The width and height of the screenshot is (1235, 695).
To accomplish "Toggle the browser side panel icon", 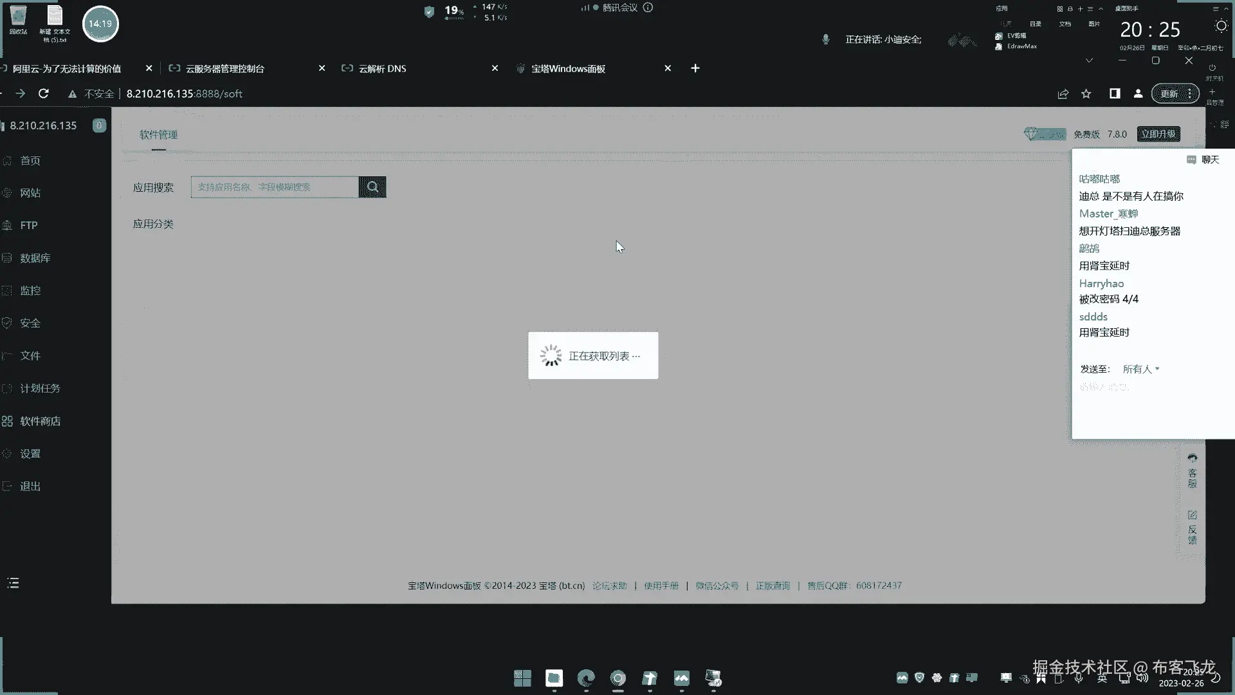I will (x=1115, y=94).
